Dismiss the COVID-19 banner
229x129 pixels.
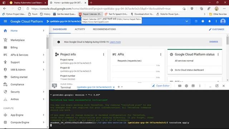pos(214,42)
